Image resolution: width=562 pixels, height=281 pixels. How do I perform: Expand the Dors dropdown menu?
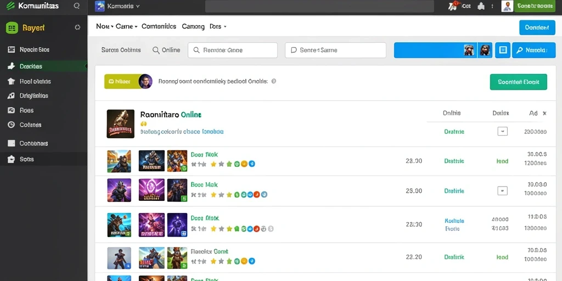(218, 26)
